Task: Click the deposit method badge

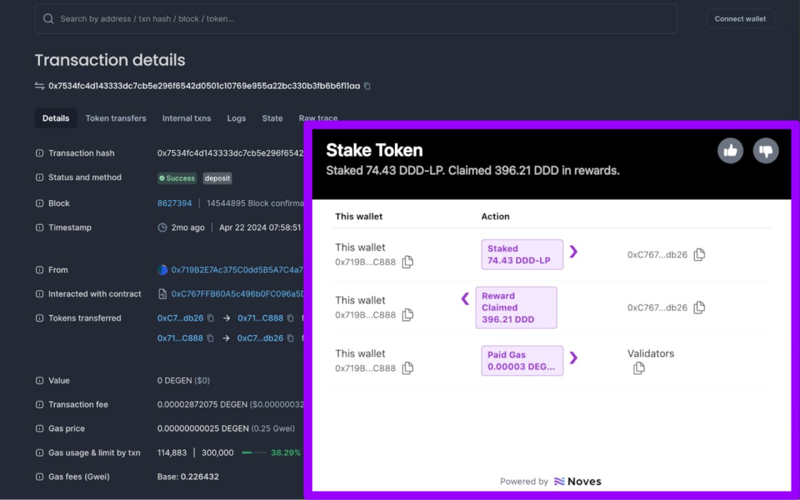Action: (217, 178)
